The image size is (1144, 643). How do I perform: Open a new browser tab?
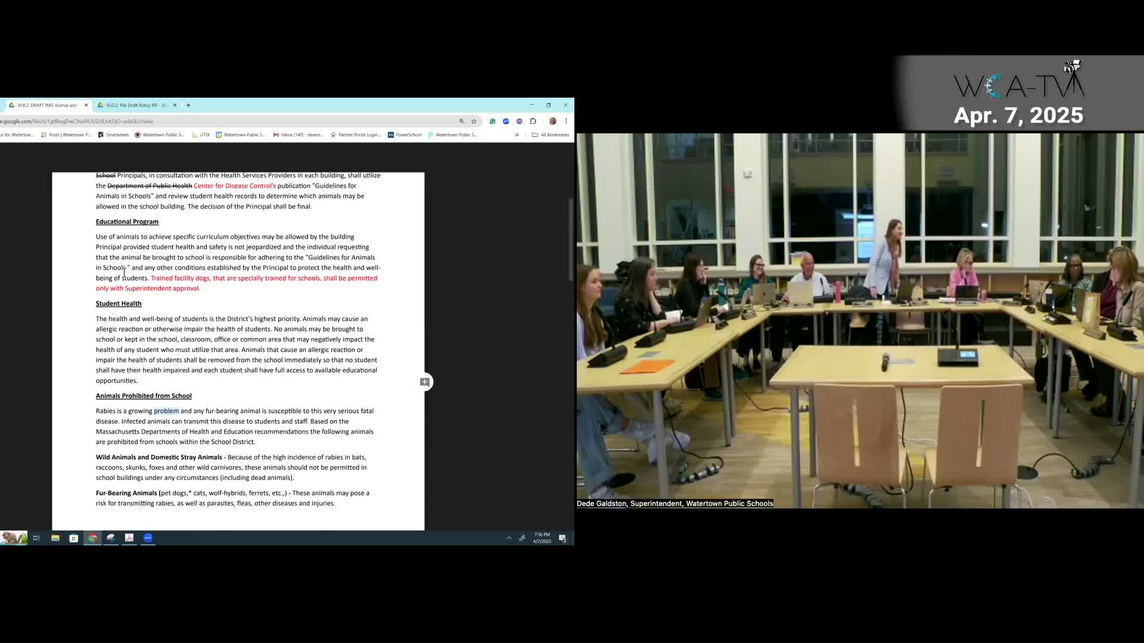(x=188, y=105)
